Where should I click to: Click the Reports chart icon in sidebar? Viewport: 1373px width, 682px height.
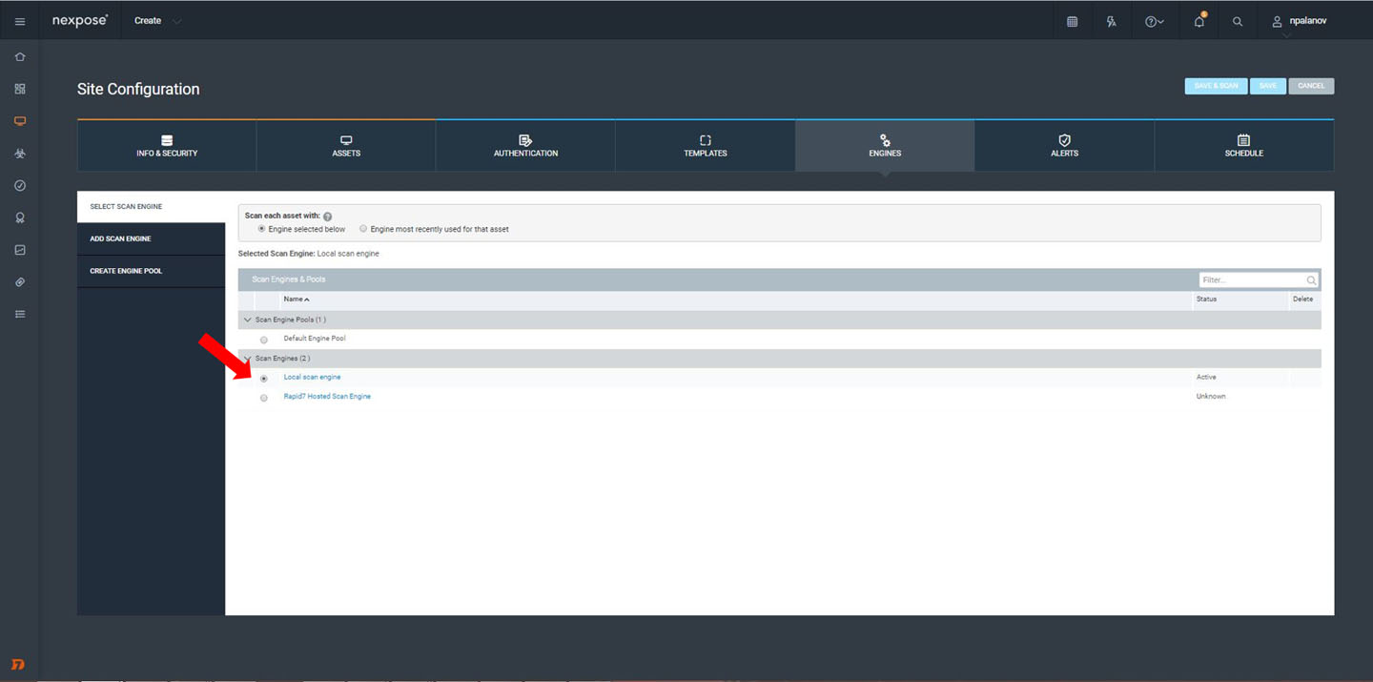[x=20, y=250]
